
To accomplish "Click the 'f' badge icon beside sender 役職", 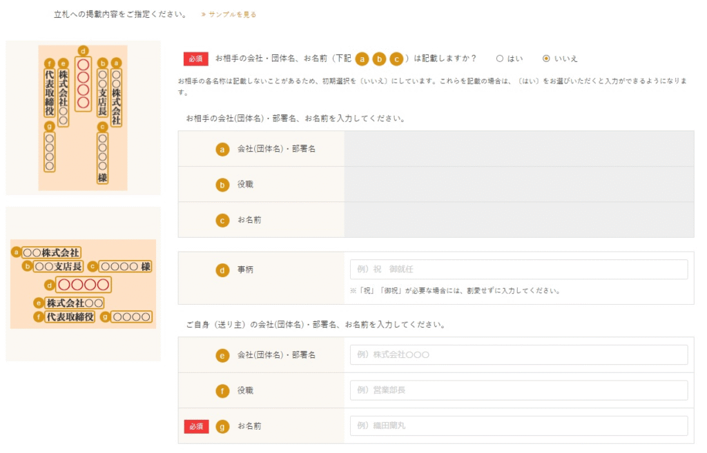I will (222, 391).
